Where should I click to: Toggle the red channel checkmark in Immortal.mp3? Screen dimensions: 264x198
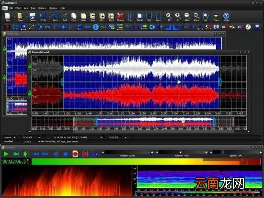click(x=30, y=94)
